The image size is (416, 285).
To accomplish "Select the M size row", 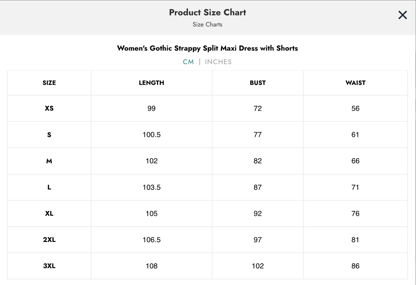I will coord(49,161).
